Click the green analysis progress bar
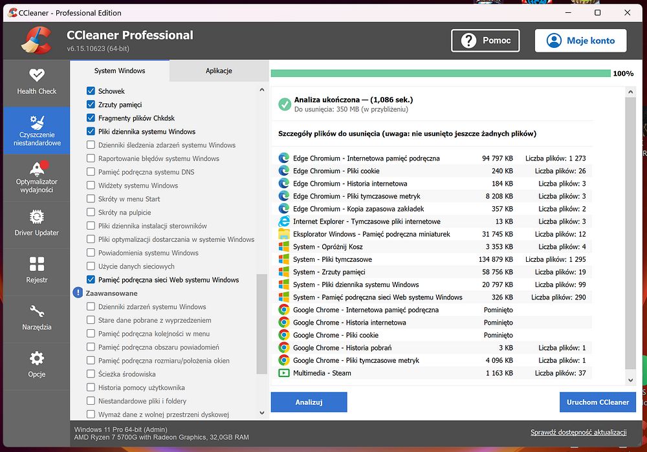647x452 pixels. [441, 74]
